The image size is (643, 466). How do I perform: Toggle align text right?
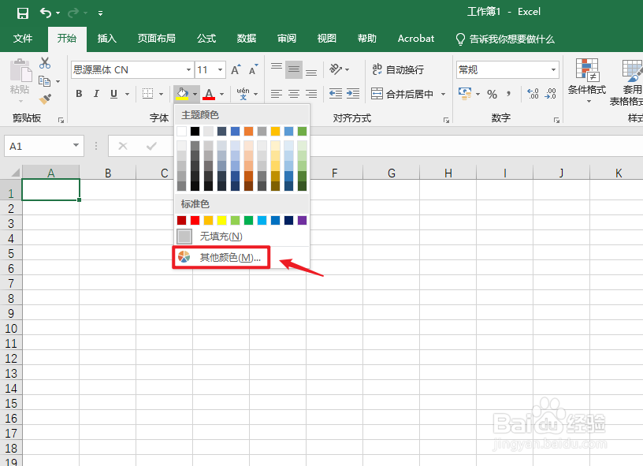(311, 94)
